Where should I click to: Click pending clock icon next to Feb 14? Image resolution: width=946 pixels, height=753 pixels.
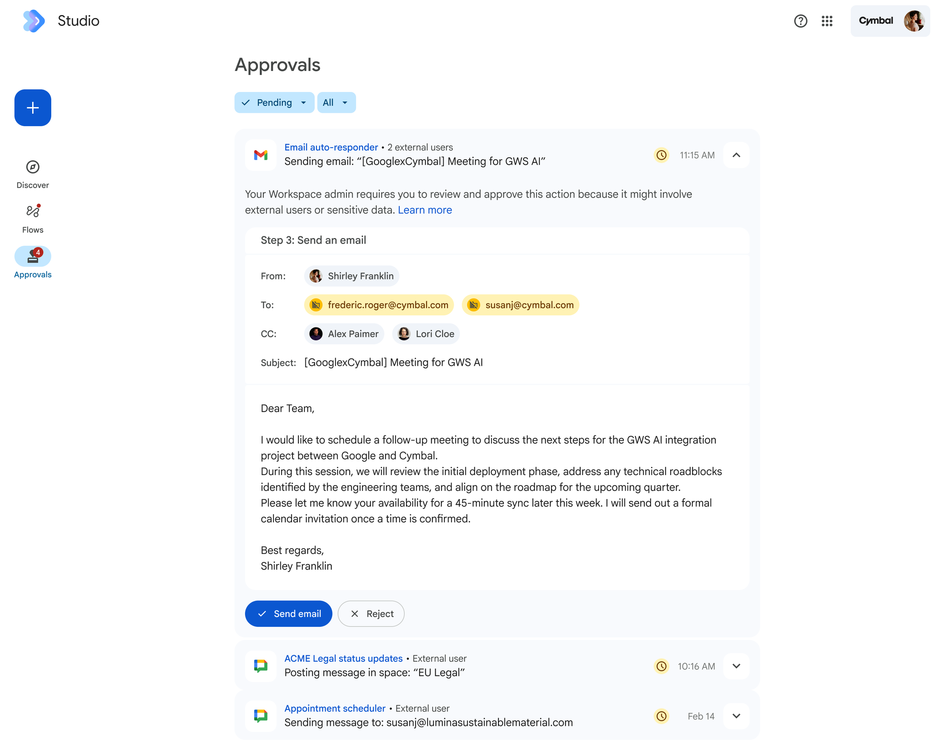(661, 715)
